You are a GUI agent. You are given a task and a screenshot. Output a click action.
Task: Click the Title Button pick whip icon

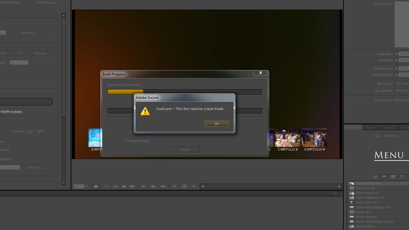click(396, 69)
